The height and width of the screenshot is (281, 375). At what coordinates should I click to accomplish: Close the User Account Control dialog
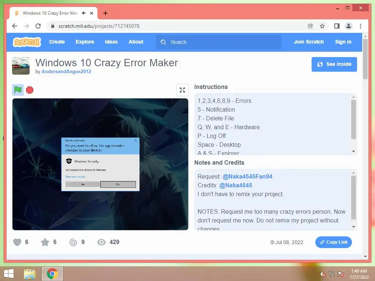pos(135,140)
